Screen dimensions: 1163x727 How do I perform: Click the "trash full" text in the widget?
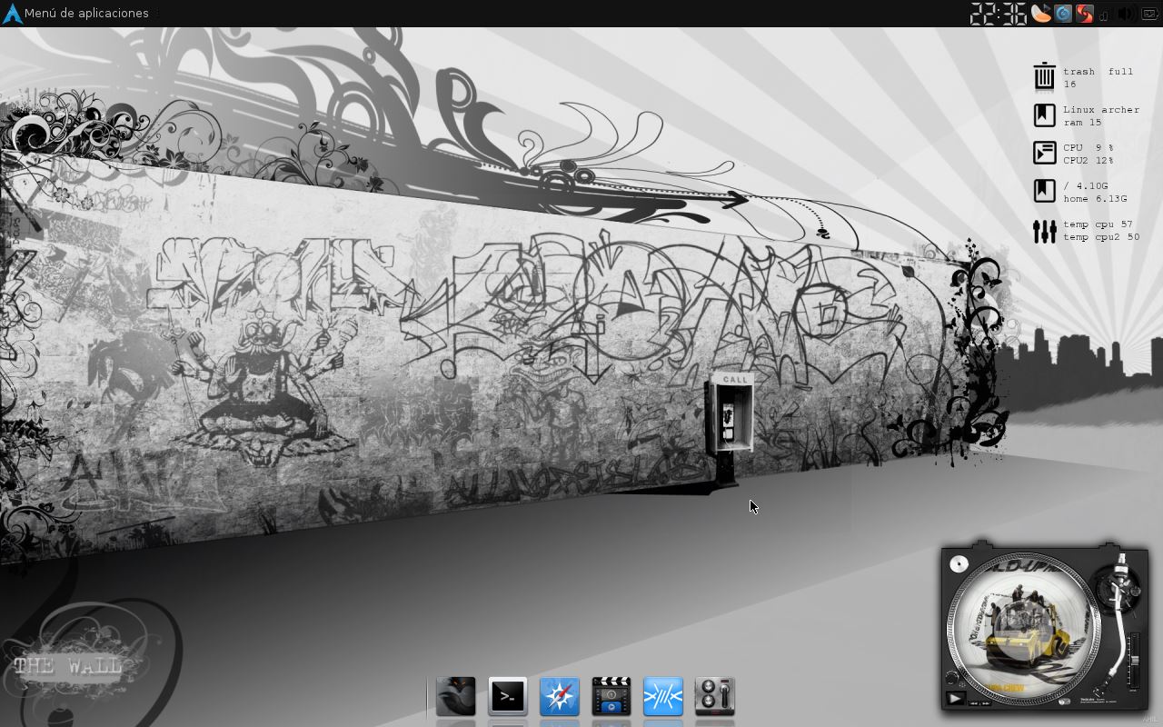pos(1098,72)
